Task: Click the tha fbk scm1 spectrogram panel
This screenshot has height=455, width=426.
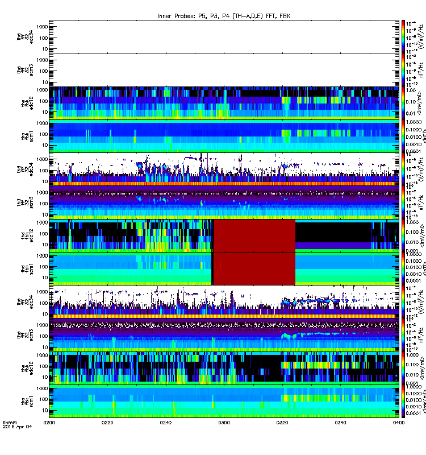Action: click(x=224, y=136)
